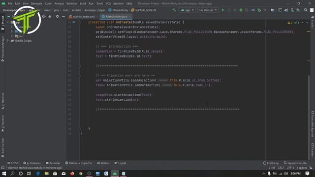The image size is (315, 177).
Task: Open the Database Inspector tool window
Action: [78, 163]
